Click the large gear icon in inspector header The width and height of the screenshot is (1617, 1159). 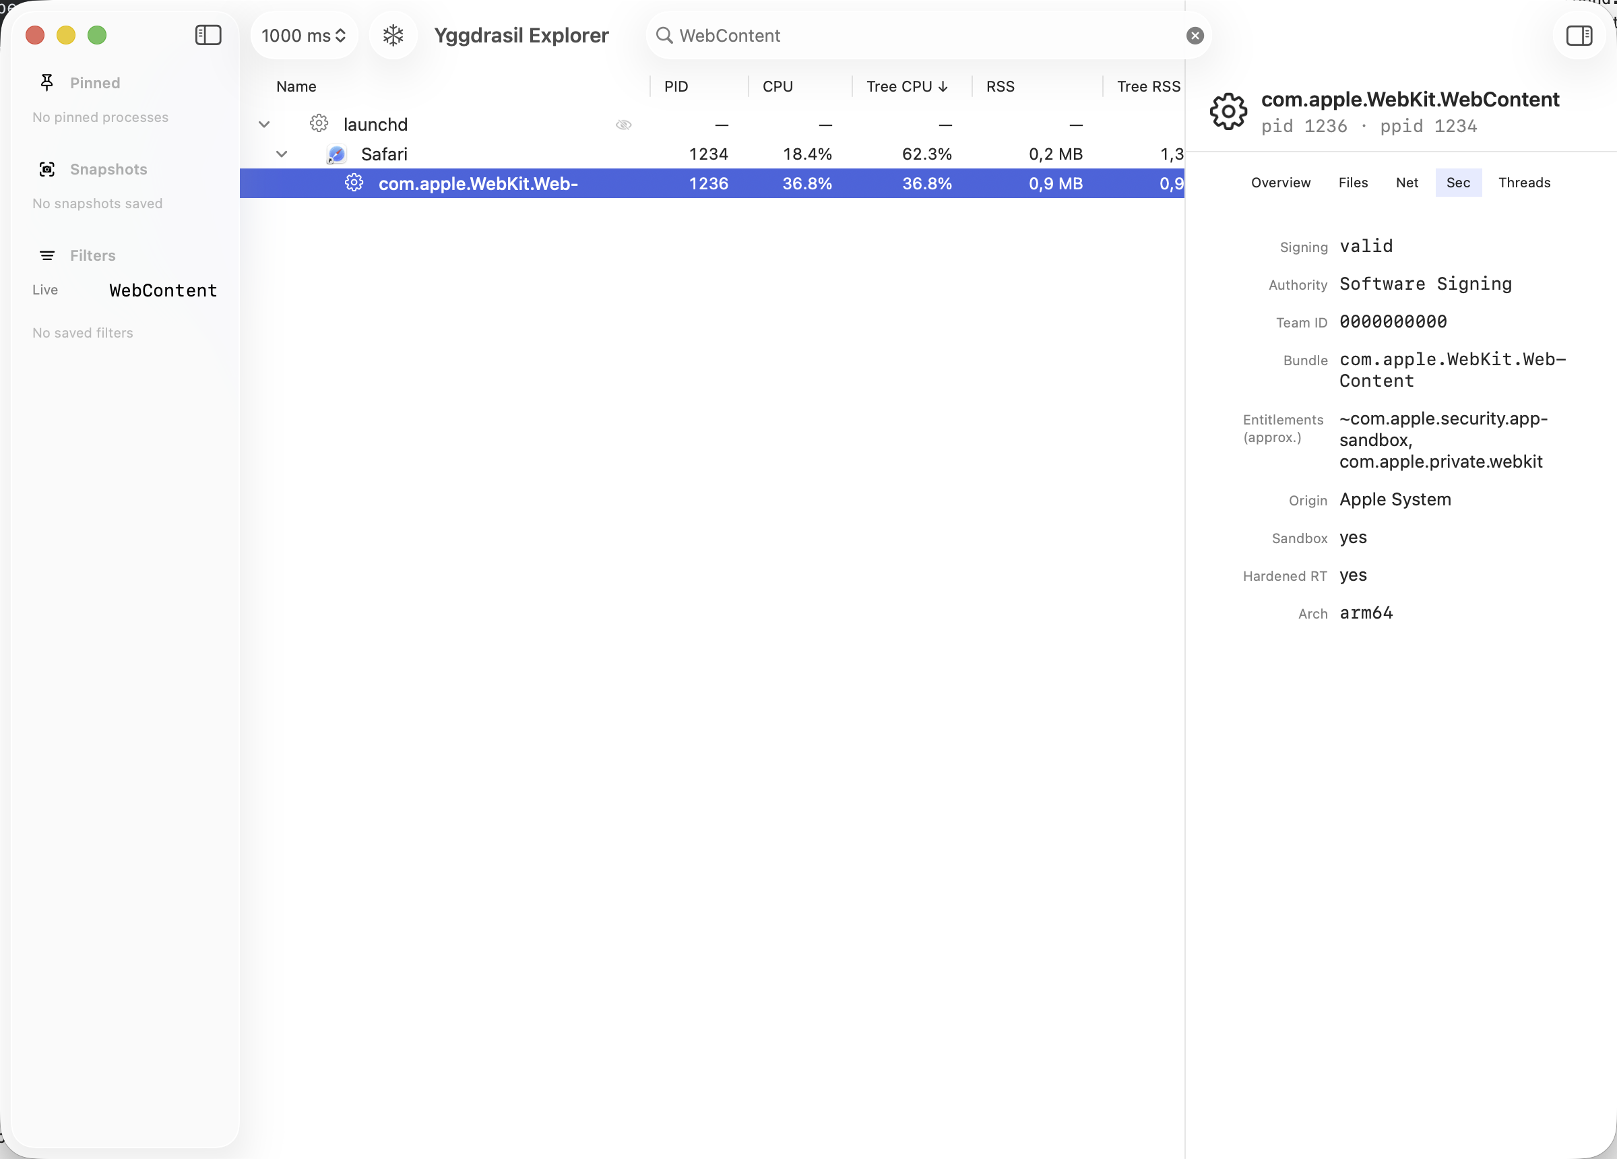point(1228,111)
